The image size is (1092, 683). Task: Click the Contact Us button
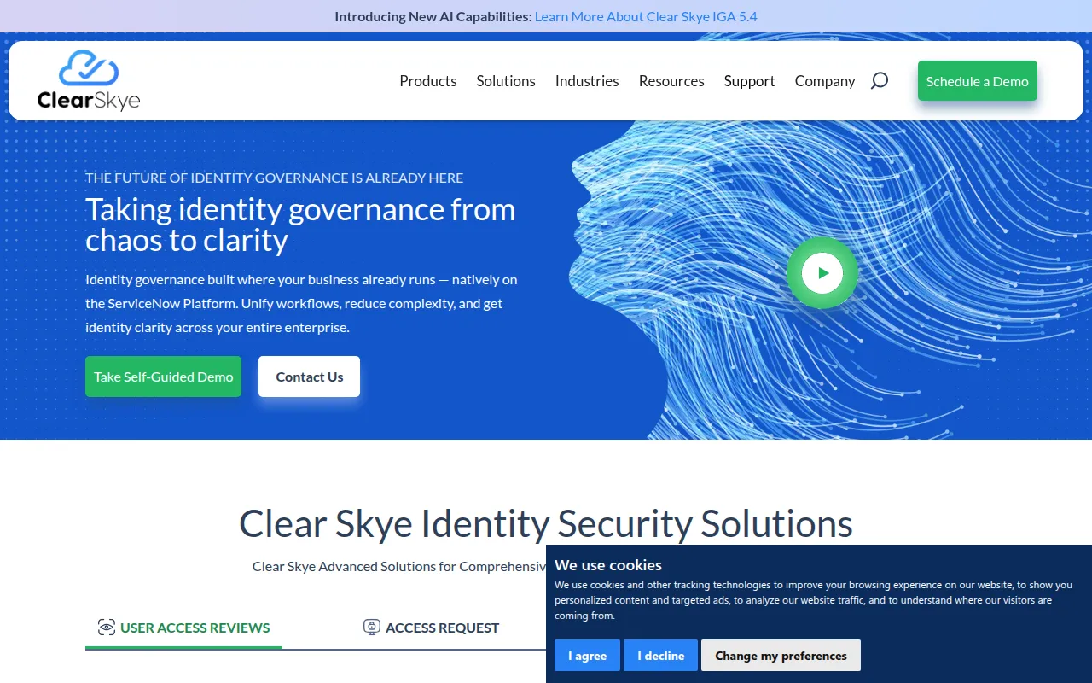pyautogui.click(x=310, y=377)
